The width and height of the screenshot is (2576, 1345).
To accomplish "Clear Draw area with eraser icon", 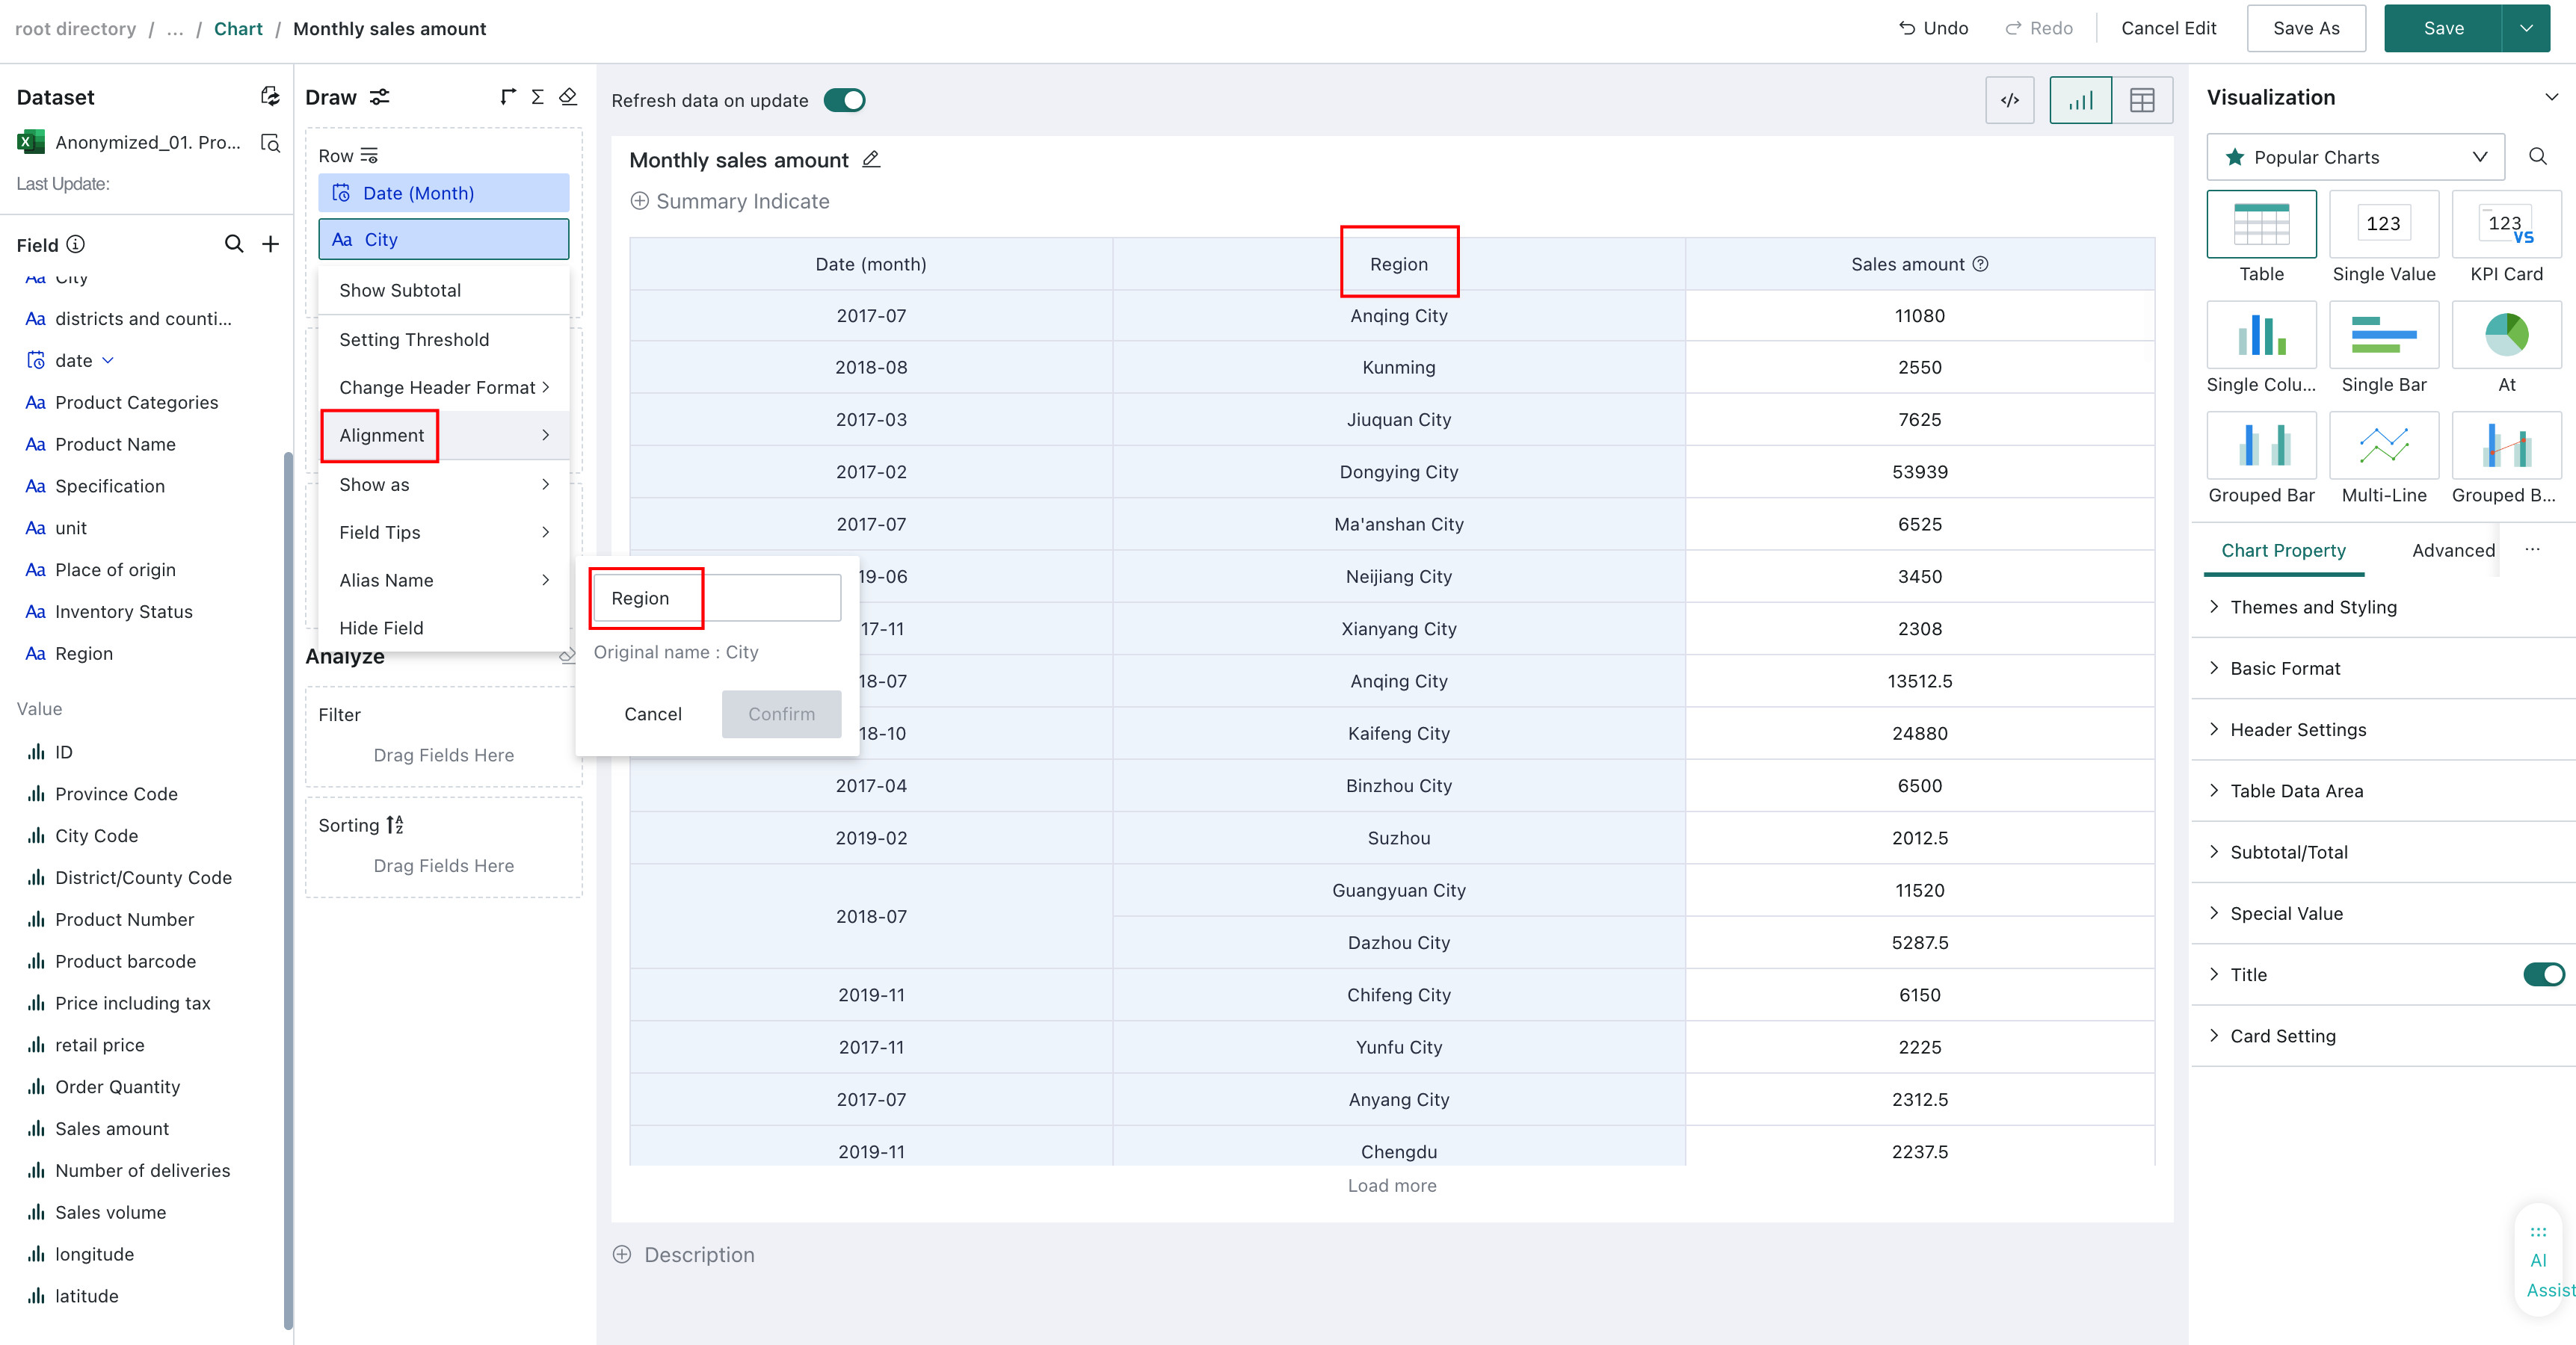I will tap(568, 97).
